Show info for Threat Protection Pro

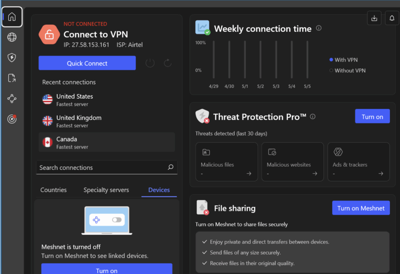coord(313,116)
